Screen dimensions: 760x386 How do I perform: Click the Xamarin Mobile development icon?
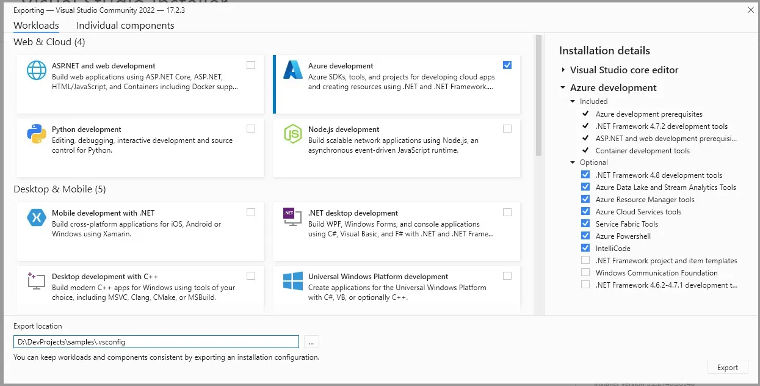pos(37,217)
